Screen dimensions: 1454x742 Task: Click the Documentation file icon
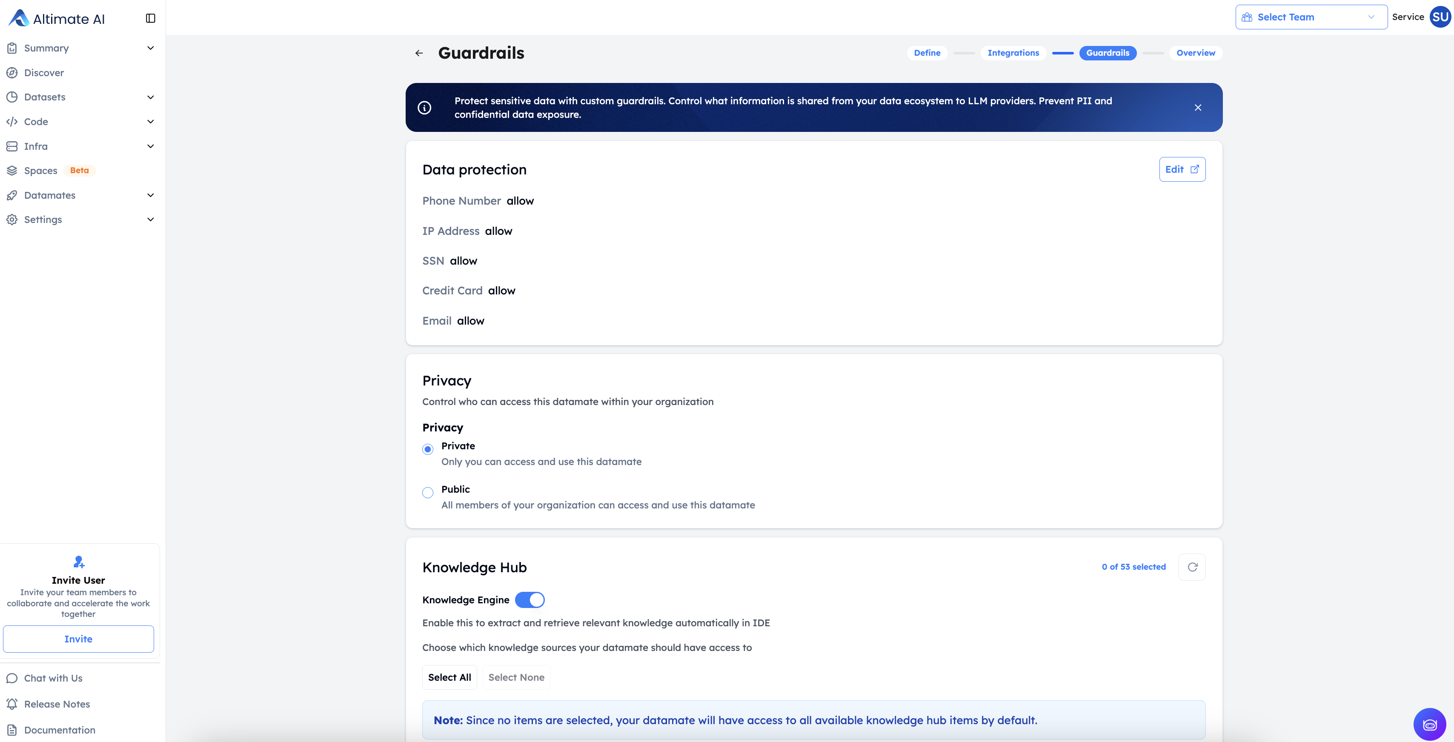(12, 730)
